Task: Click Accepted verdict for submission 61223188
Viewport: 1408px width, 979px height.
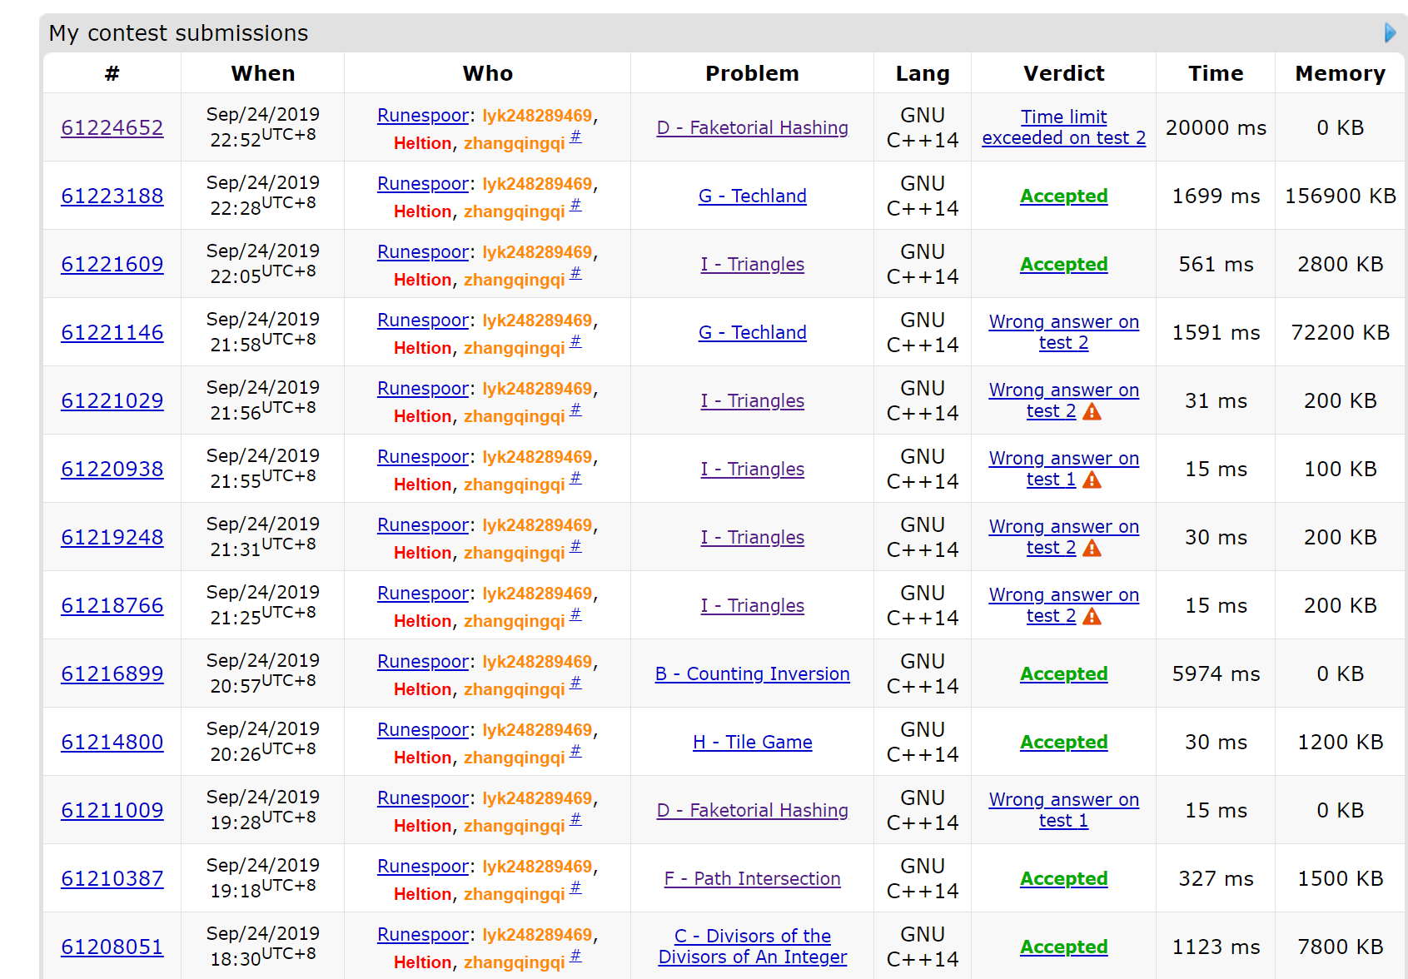Action: coord(1063,196)
